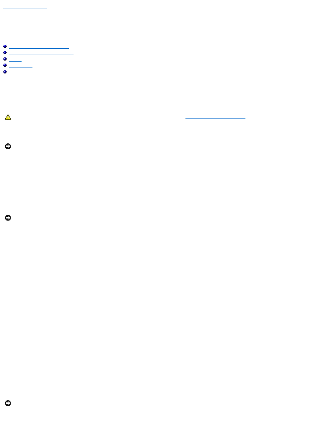Click the blue bullet beside the second, longest list link

click(5, 53)
